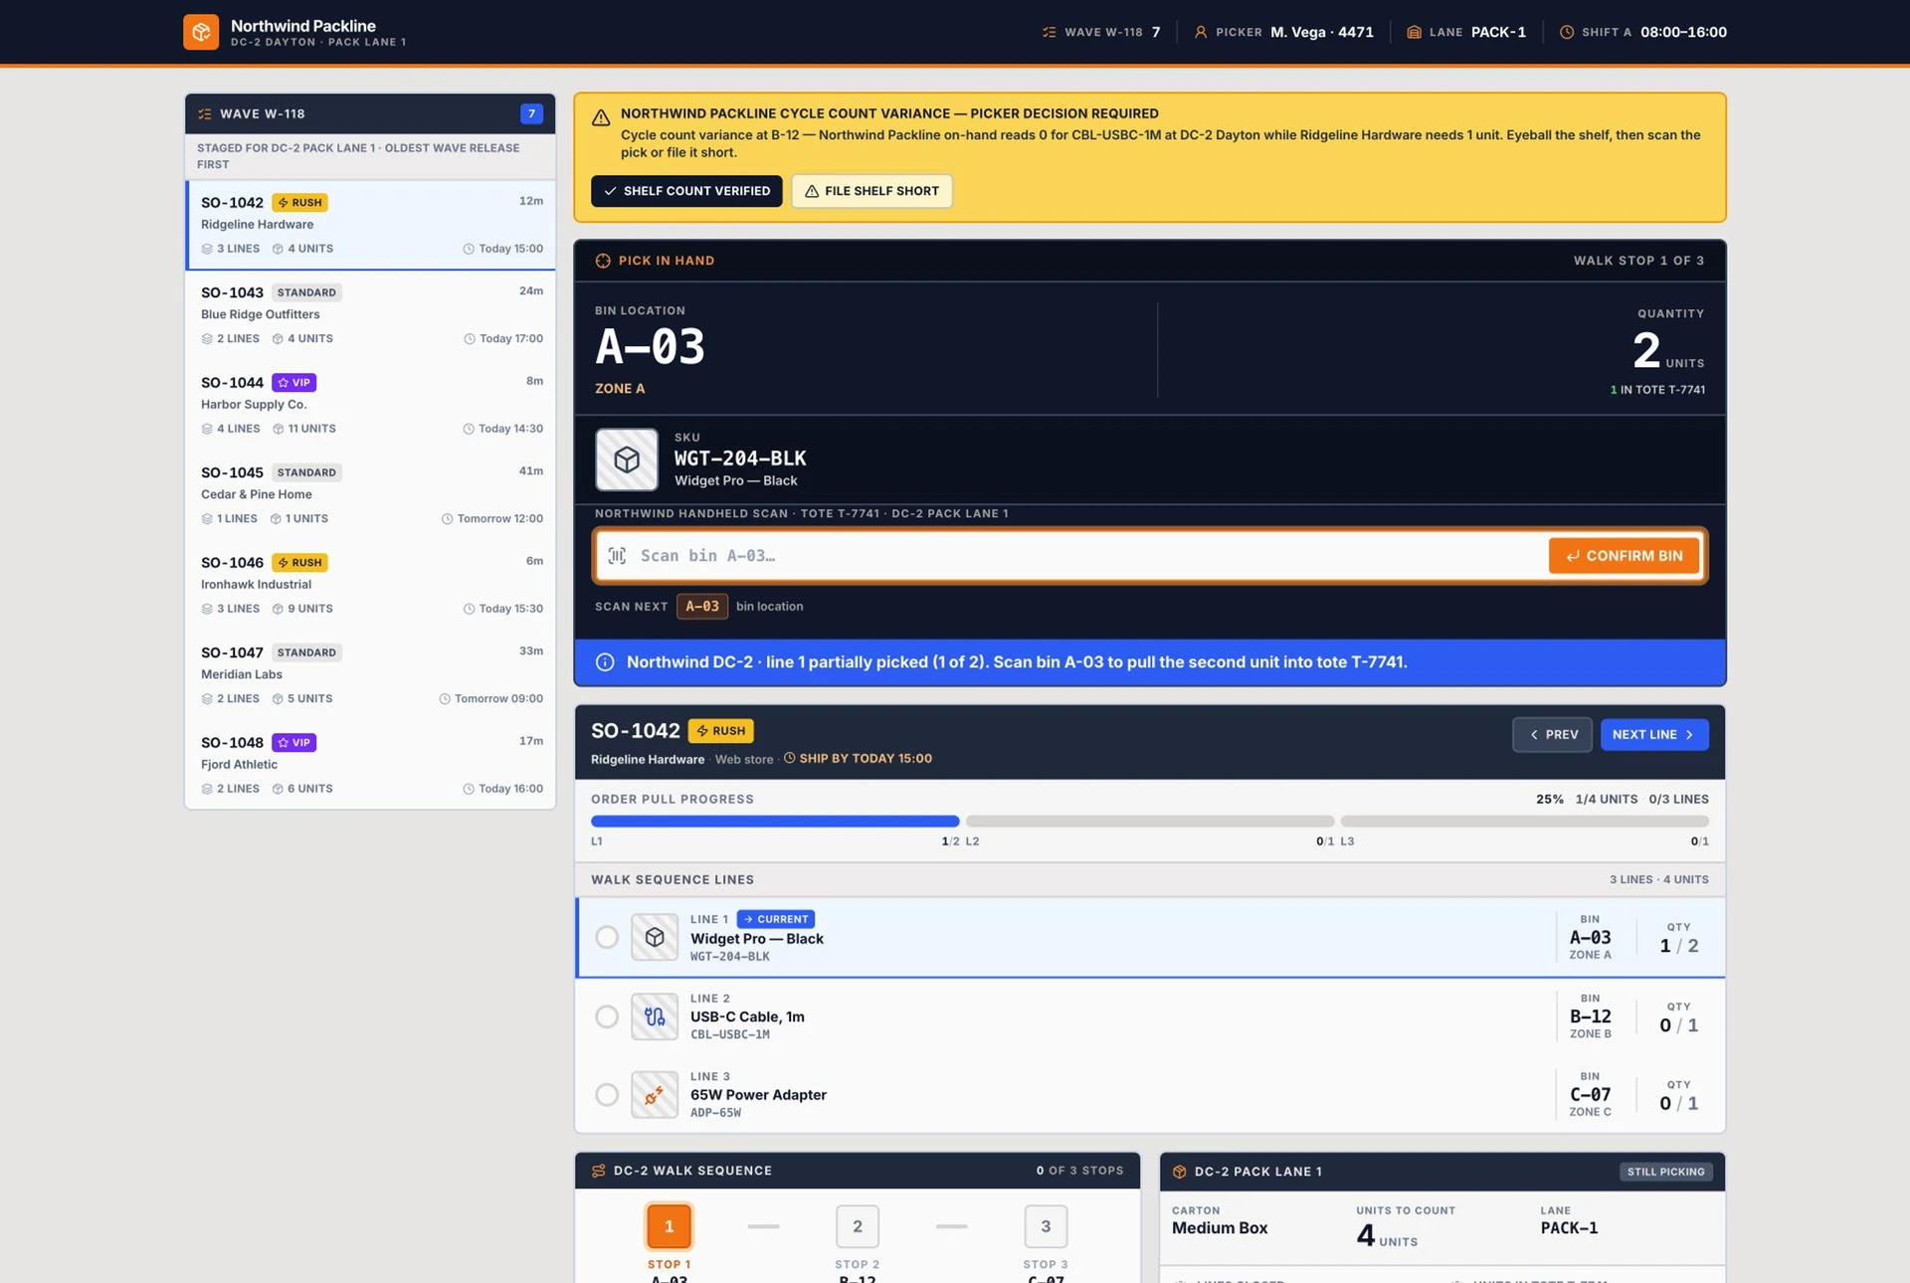Click the 65W Power Adapter plug icon
The image size is (1910, 1283).
point(655,1095)
